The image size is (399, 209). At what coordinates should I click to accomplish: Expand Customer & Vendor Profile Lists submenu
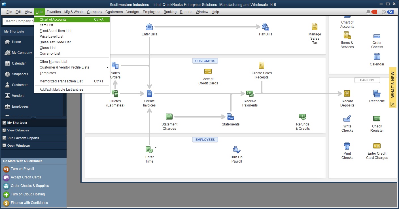[72, 67]
